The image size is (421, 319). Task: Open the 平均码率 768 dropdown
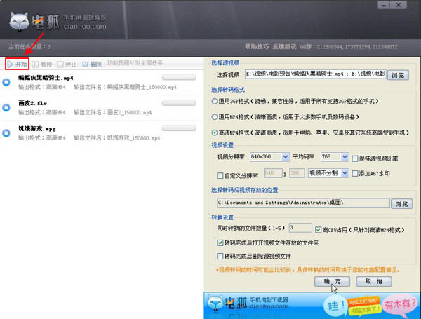tap(343, 157)
